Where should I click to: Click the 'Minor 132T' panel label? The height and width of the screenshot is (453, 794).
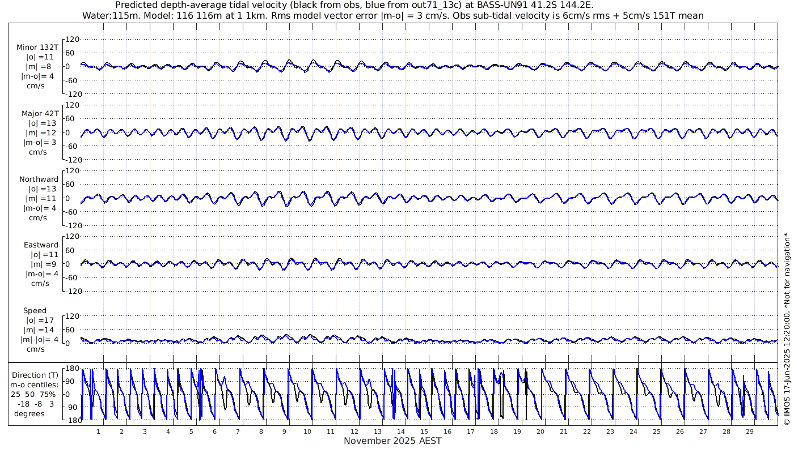pyautogui.click(x=37, y=47)
